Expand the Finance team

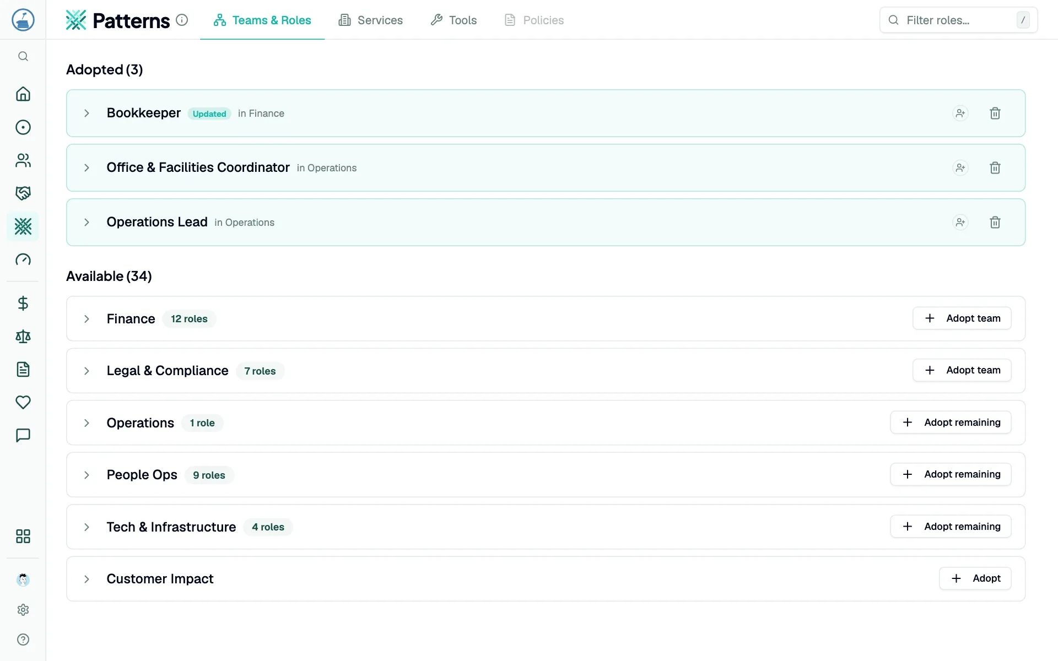click(87, 319)
